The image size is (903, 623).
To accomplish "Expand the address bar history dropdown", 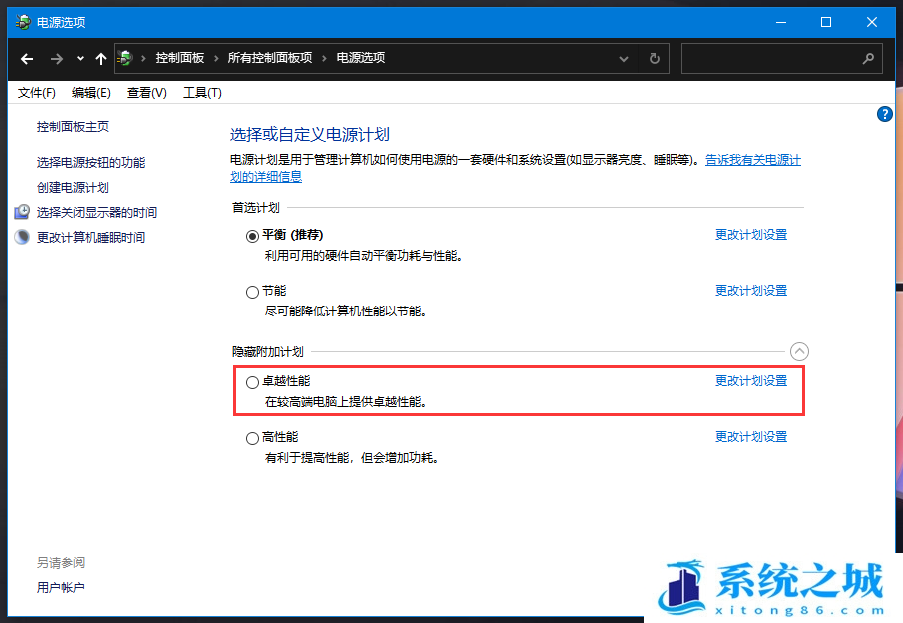I will point(627,59).
